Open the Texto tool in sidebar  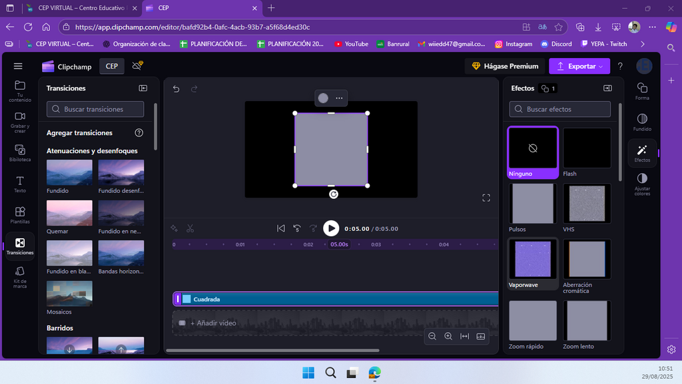tap(20, 184)
